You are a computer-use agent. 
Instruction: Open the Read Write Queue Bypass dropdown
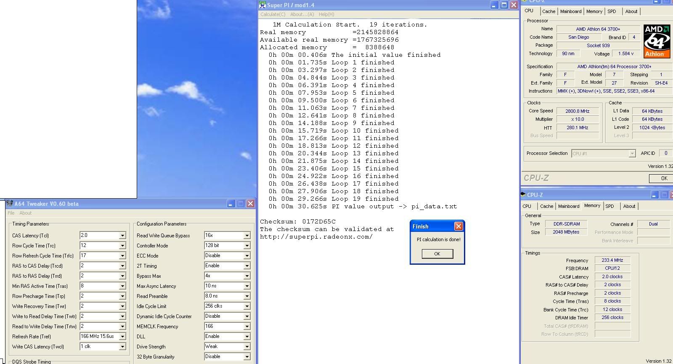tap(247, 236)
